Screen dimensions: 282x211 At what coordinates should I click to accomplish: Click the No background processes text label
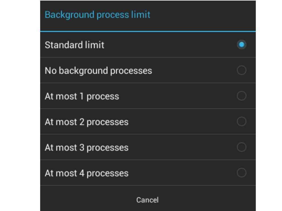click(98, 71)
